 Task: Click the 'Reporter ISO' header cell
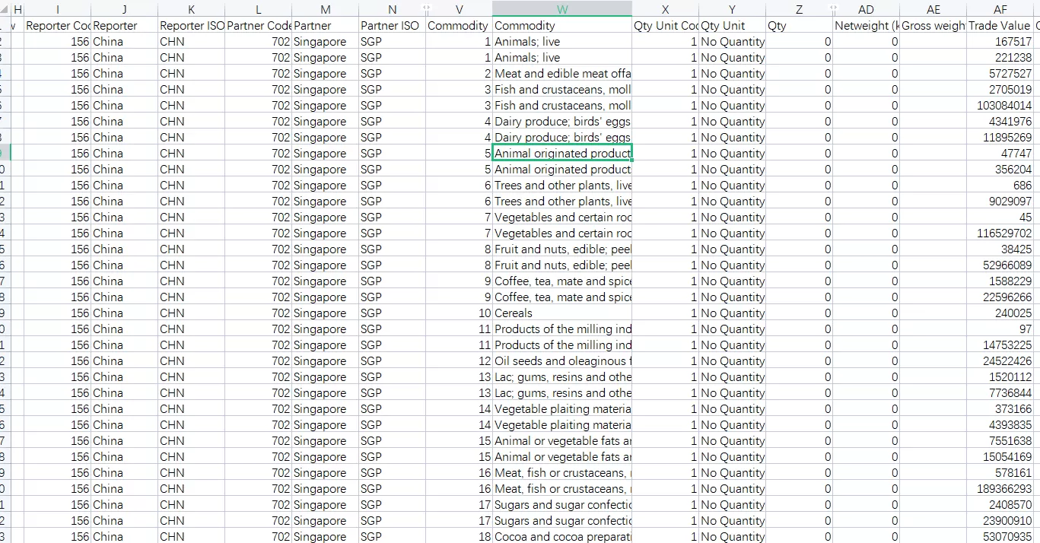click(191, 25)
